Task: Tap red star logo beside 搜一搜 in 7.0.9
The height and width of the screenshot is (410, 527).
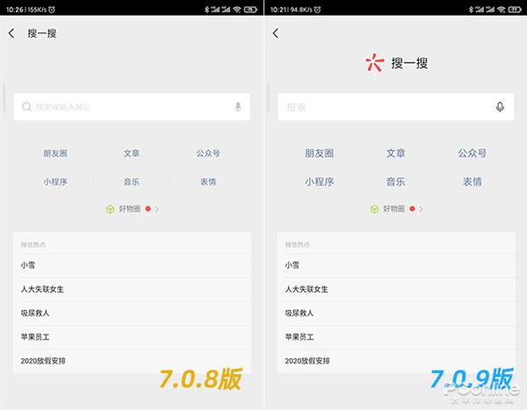Action: coord(374,62)
